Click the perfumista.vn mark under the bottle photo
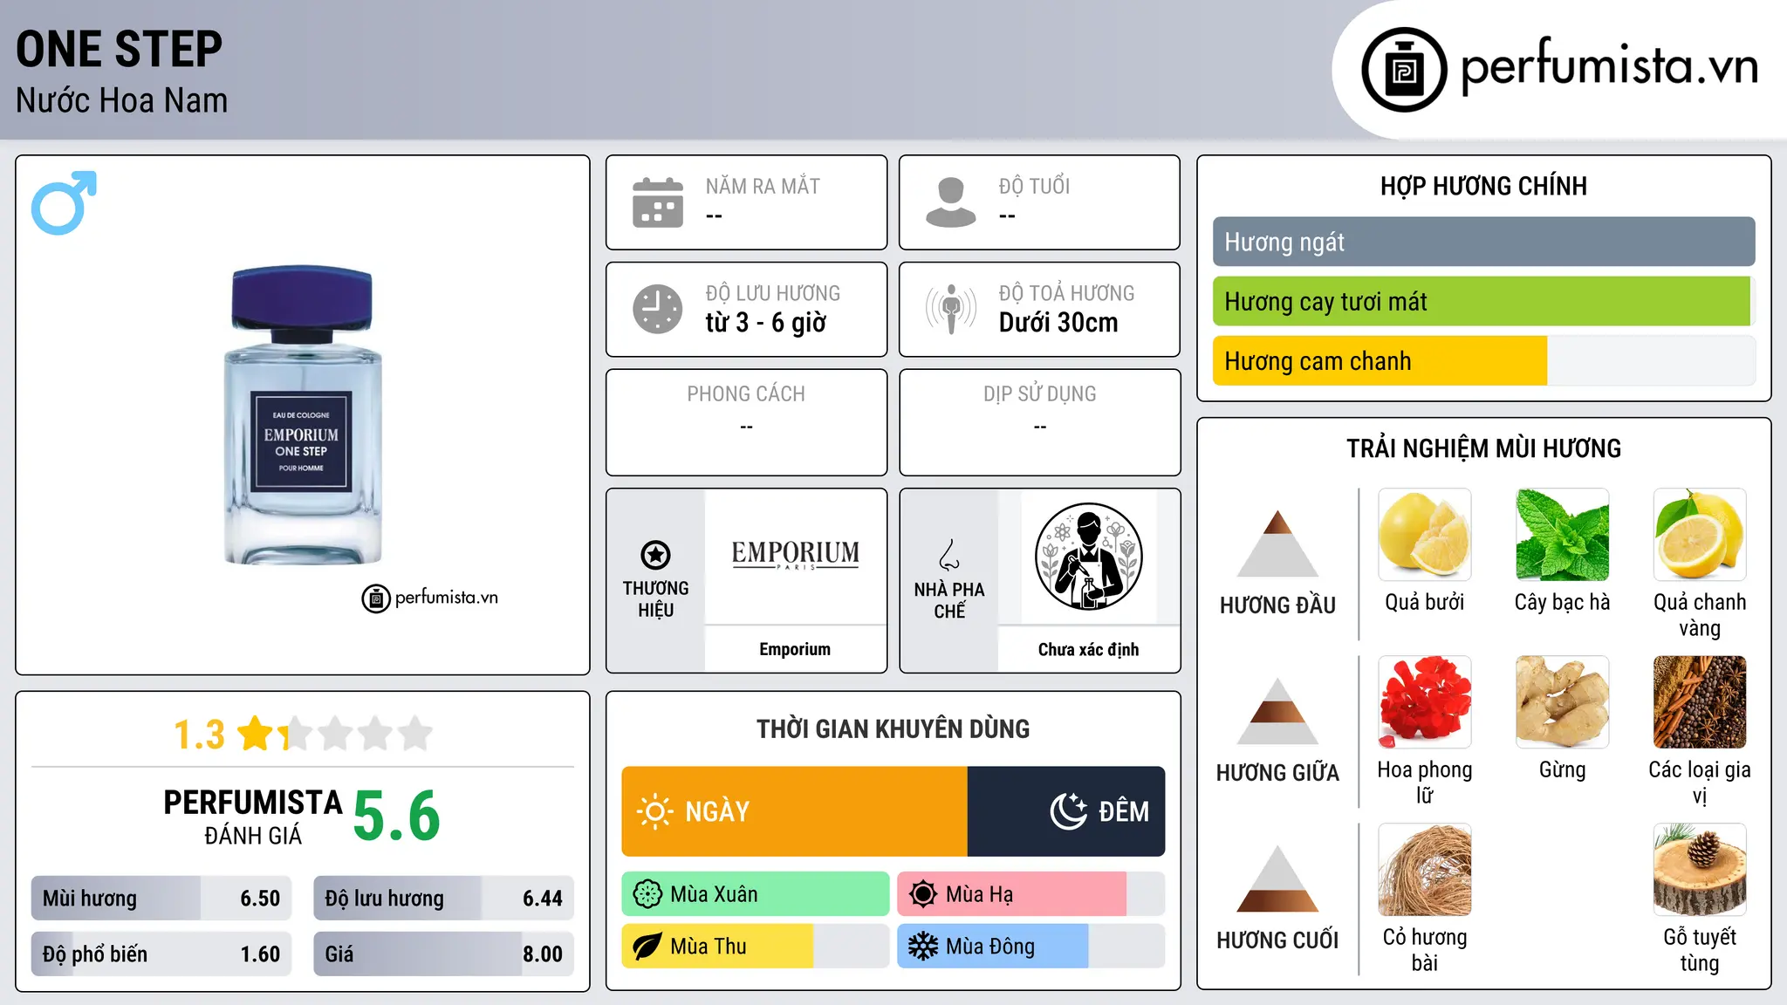Viewport: 1787px width, 1005px height. pyautogui.click(x=430, y=598)
